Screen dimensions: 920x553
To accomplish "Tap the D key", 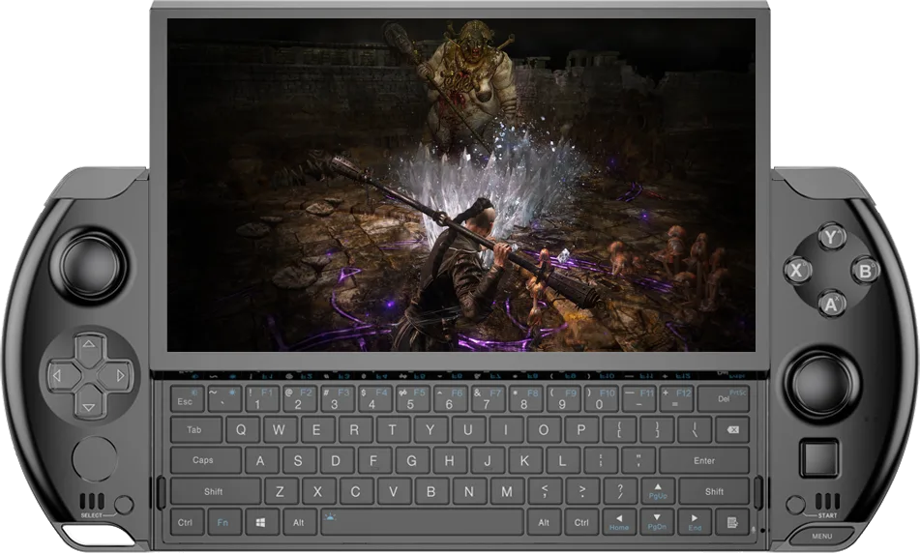I will pyautogui.click(x=336, y=460).
